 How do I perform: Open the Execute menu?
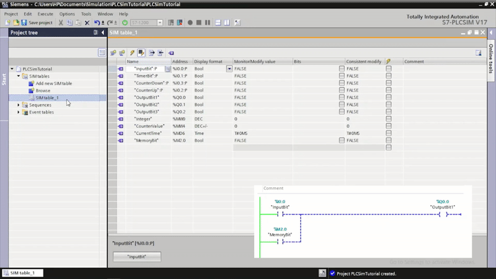pyautogui.click(x=45, y=14)
